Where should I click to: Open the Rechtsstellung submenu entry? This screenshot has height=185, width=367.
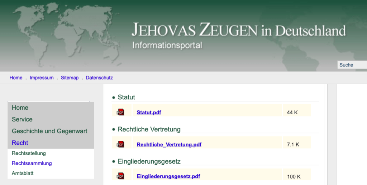[x=29, y=153]
